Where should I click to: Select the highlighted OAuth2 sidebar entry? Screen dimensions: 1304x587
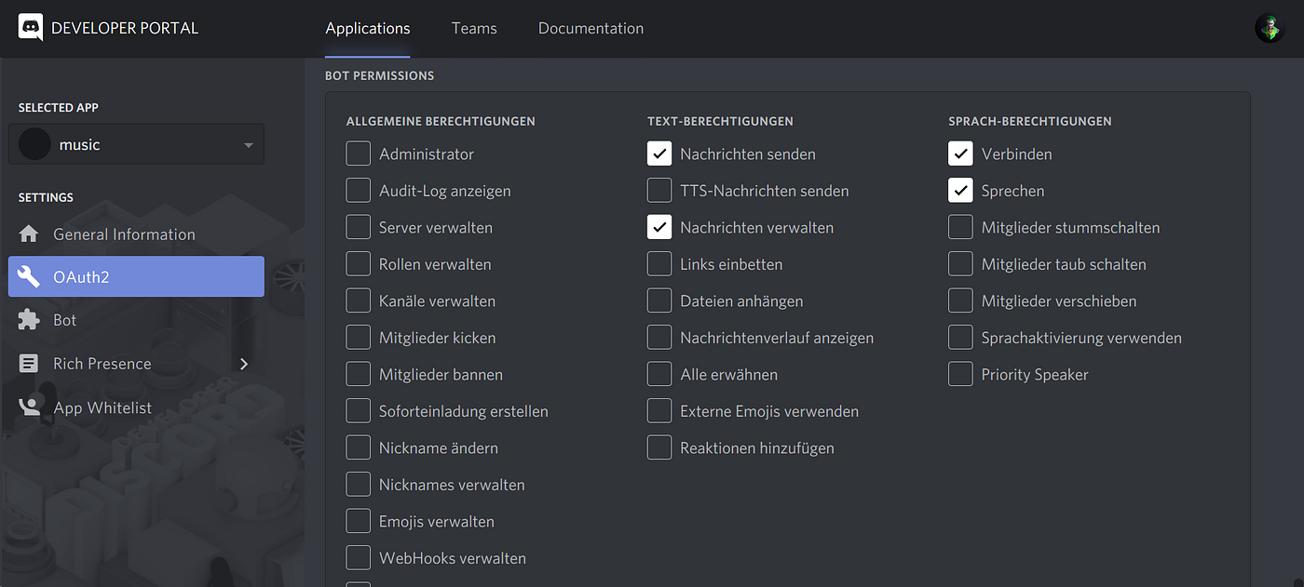79,276
